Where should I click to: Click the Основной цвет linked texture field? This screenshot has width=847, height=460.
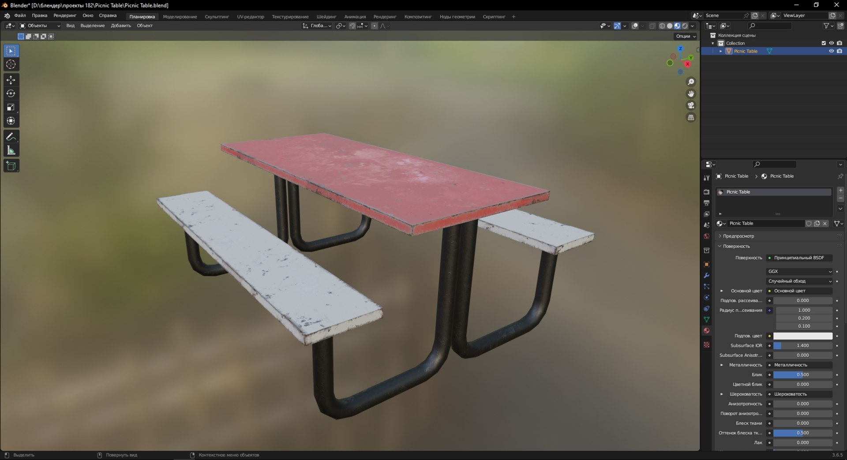click(x=799, y=291)
